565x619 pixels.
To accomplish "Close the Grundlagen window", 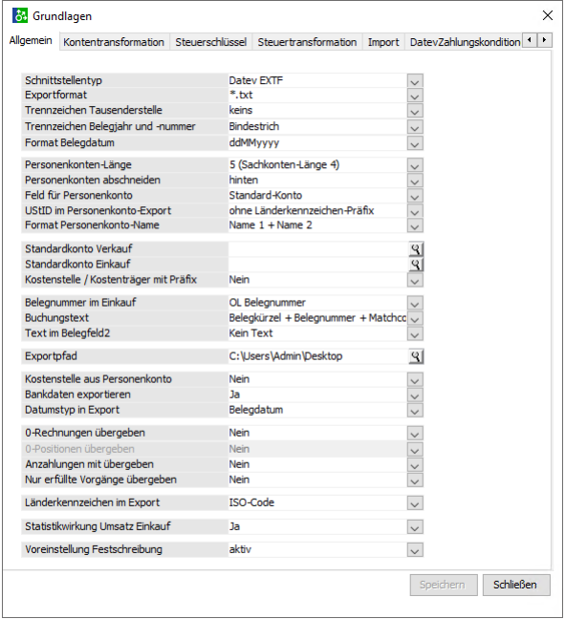I will click(547, 15).
